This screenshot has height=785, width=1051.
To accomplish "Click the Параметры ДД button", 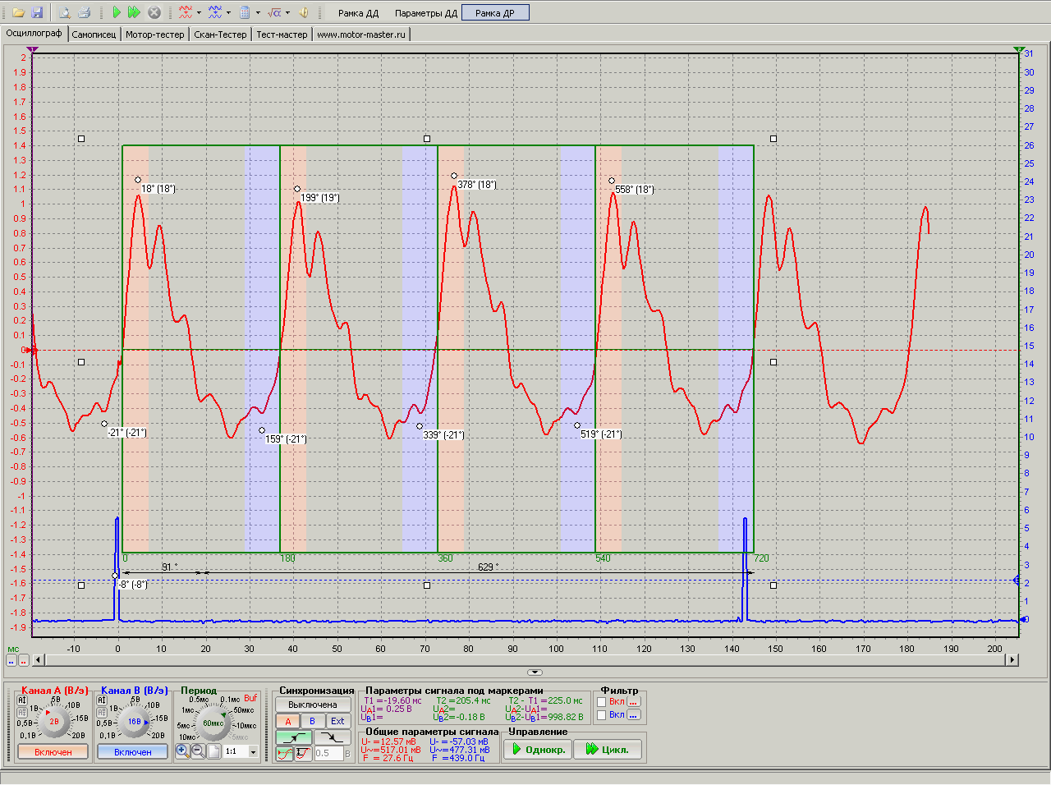I will (x=426, y=13).
